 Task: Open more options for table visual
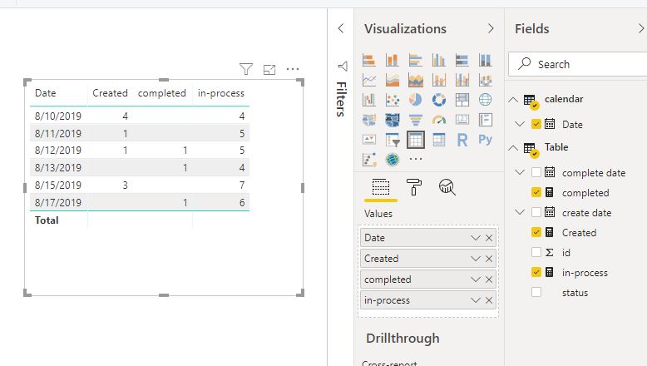[293, 69]
